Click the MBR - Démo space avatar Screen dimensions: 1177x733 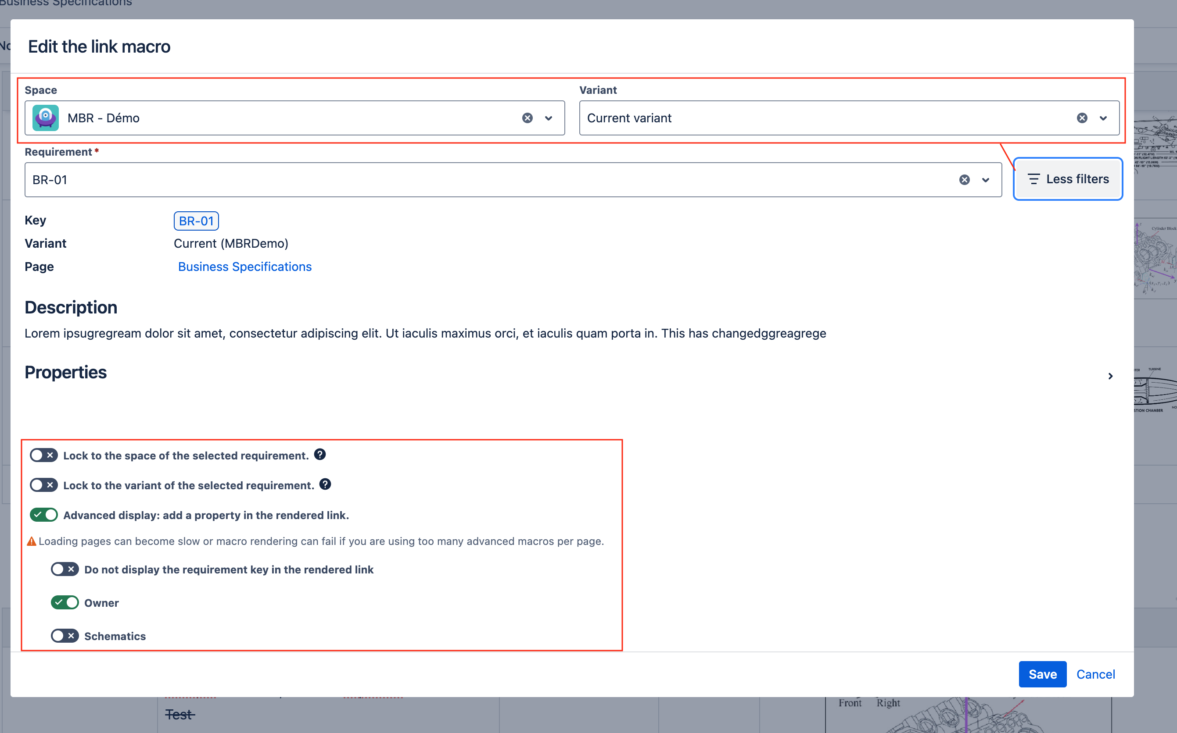(x=46, y=117)
